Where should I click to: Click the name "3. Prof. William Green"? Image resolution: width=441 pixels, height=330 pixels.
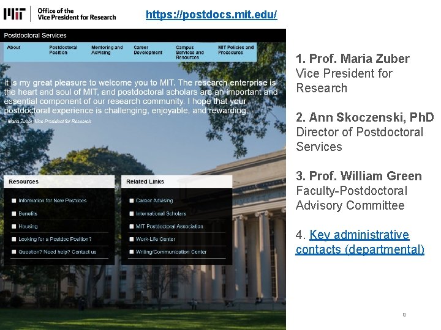click(359, 176)
